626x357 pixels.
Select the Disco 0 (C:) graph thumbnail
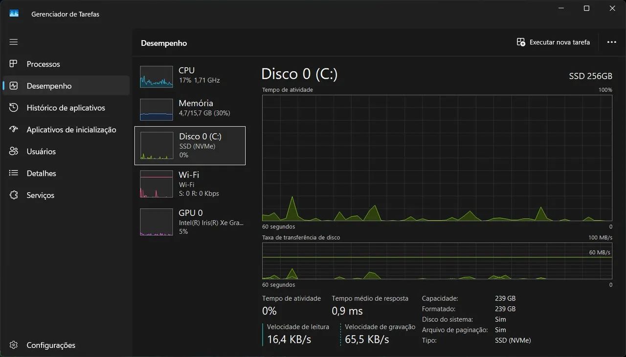point(156,146)
